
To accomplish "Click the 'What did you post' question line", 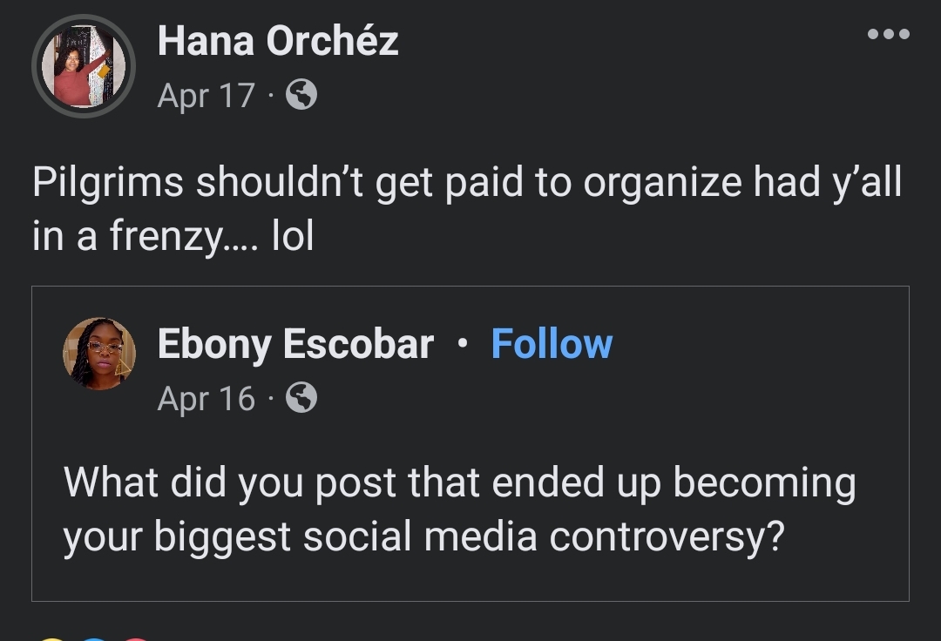I will 459,483.
